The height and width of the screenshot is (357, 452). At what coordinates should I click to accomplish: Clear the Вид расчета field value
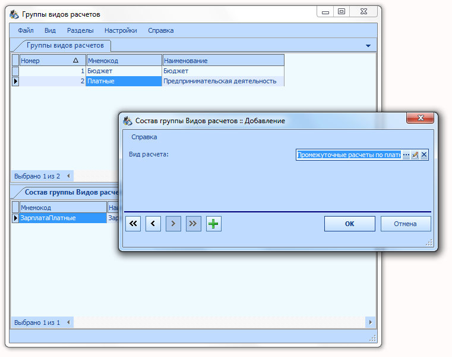click(x=424, y=155)
